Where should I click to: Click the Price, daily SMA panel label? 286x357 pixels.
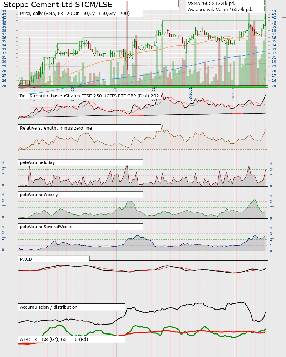[75, 14]
